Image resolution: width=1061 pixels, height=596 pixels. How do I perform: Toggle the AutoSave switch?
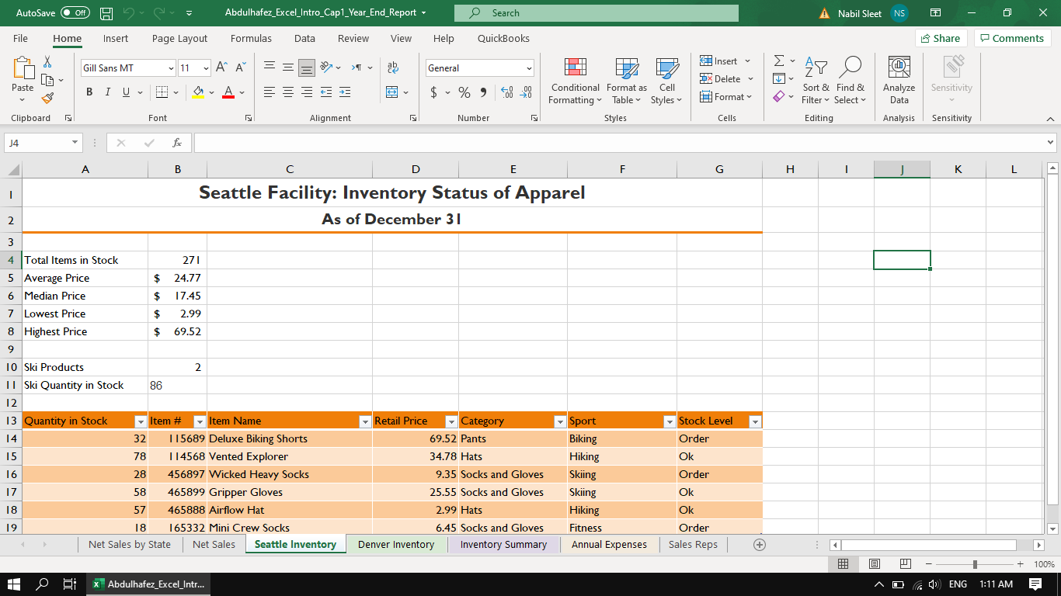(x=75, y=13)
